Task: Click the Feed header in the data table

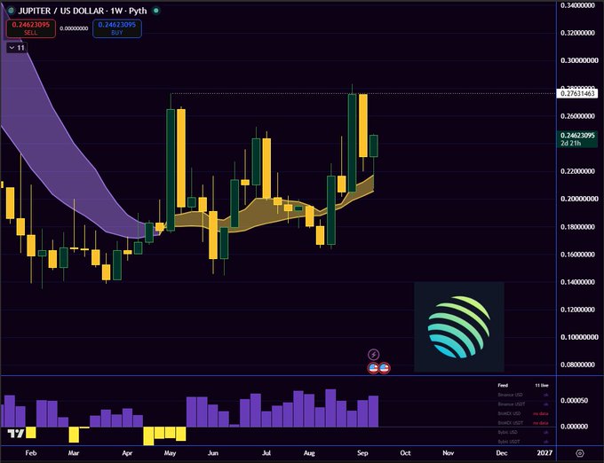Action: [x=503, y=385]
